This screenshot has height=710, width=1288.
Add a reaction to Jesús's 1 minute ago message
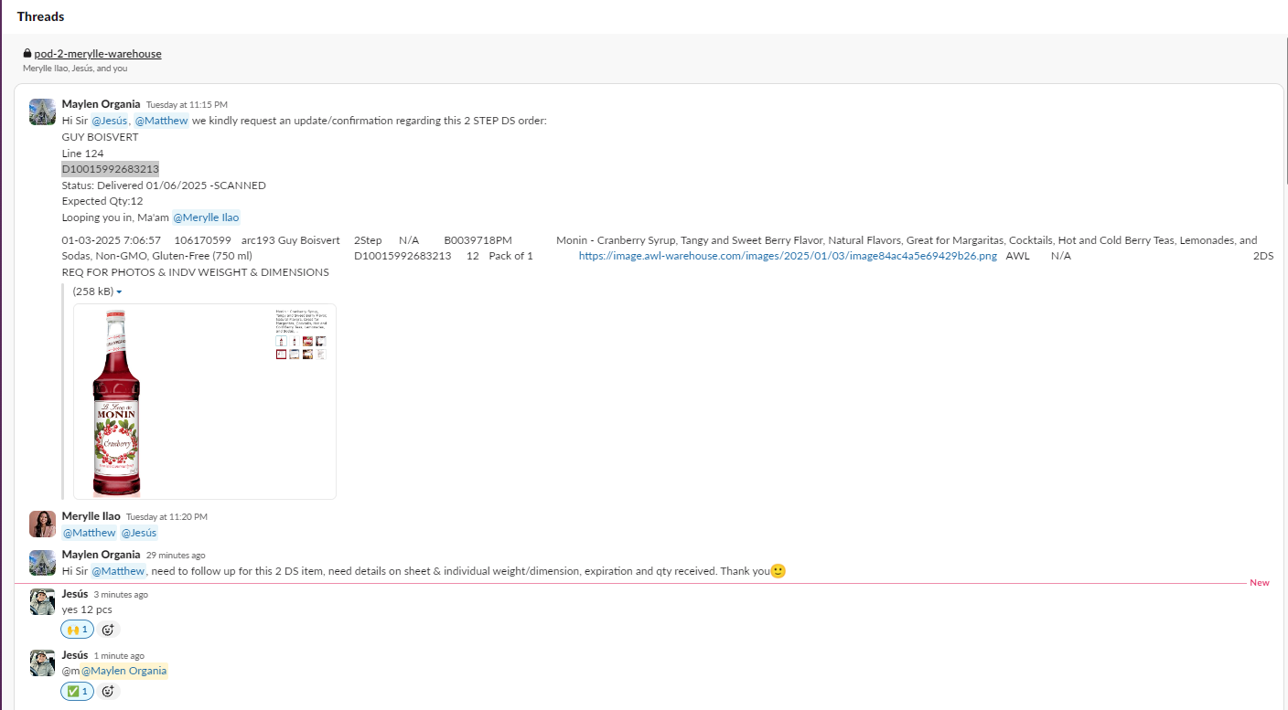tap(108, 692)
